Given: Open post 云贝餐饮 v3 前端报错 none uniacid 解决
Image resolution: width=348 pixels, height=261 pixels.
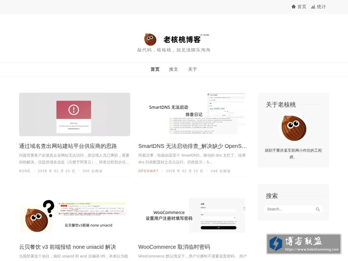Looking at the screenshot, I should pyautogui.click(x=68, y=247).
